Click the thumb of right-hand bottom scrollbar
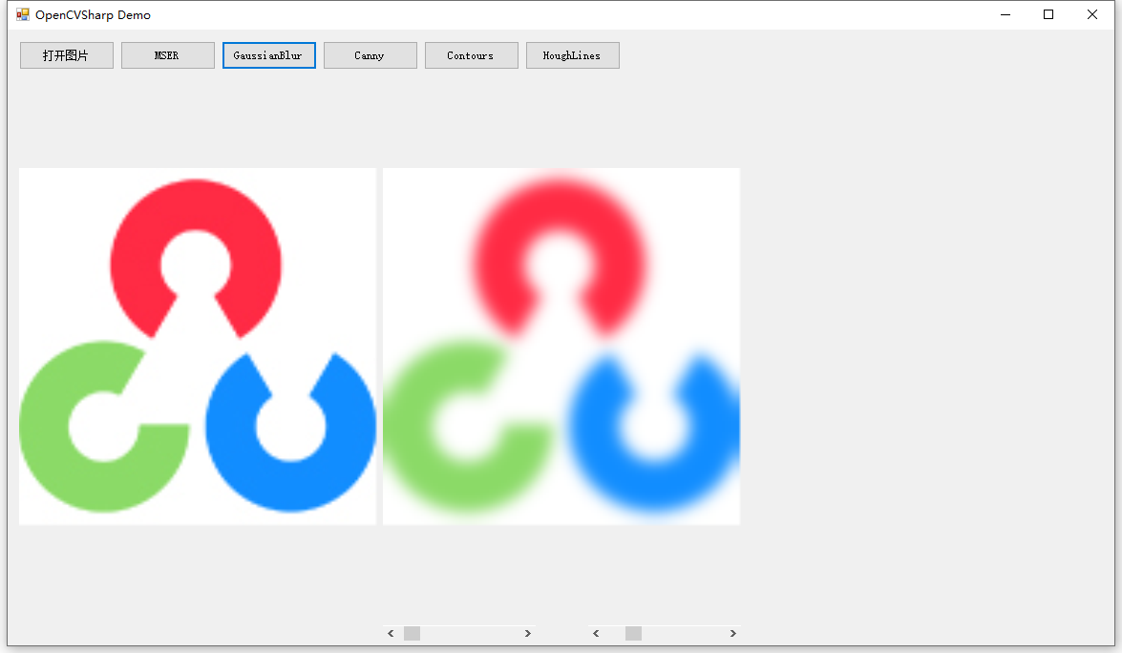The height and width of the screenshot is (653, 1122). (633, 633)
